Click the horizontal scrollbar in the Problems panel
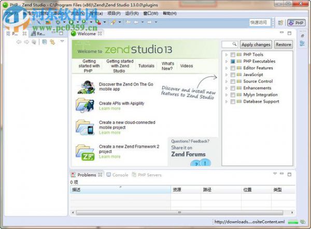311x229 pixels. 179,212
